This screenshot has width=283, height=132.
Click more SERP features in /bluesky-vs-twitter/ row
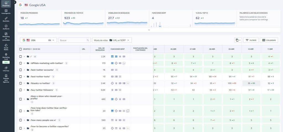point(128,83)
